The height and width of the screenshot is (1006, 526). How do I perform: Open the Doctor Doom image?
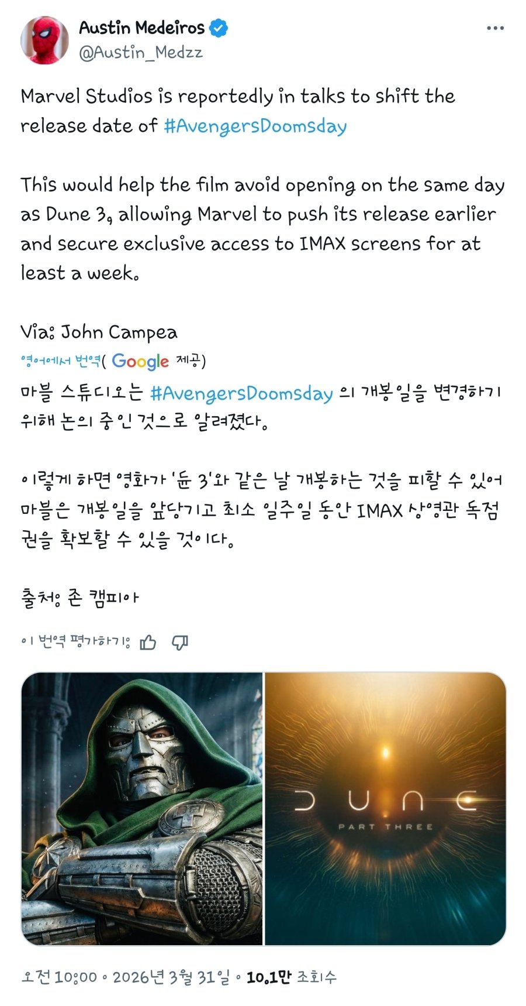point(142,808)
